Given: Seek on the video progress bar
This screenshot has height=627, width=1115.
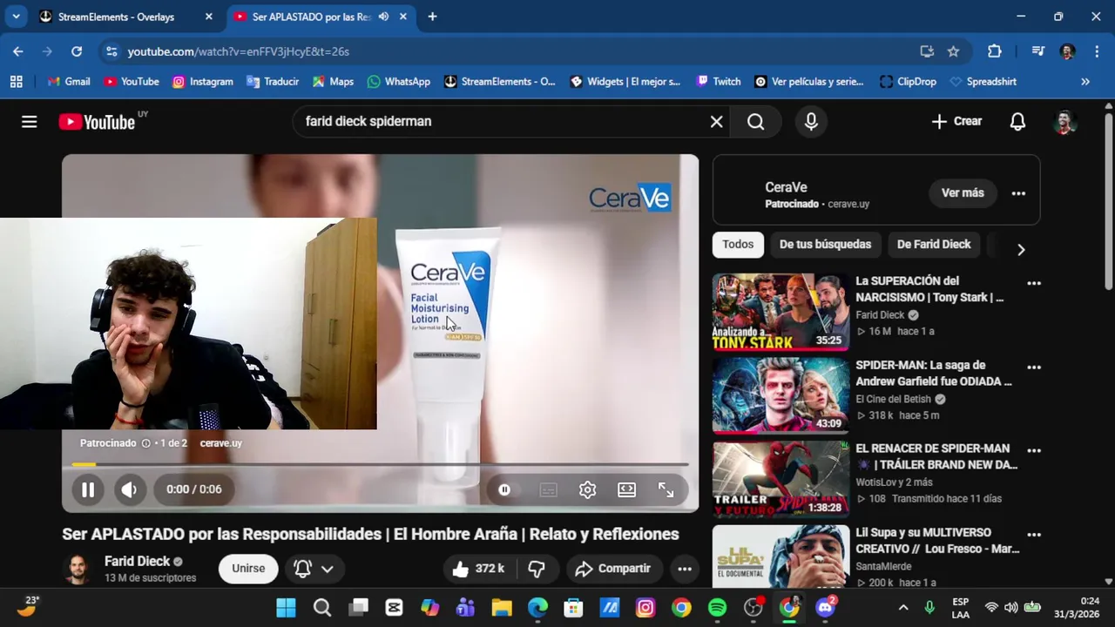Looking at the screenshot, I should pyautogui.click(x=380, y=465).
